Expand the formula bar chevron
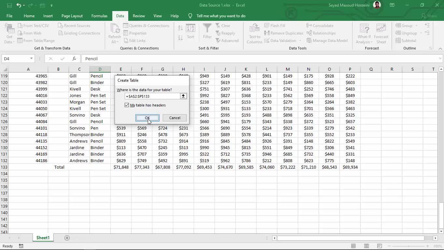The image size is (444, 250). click(440, 59)
